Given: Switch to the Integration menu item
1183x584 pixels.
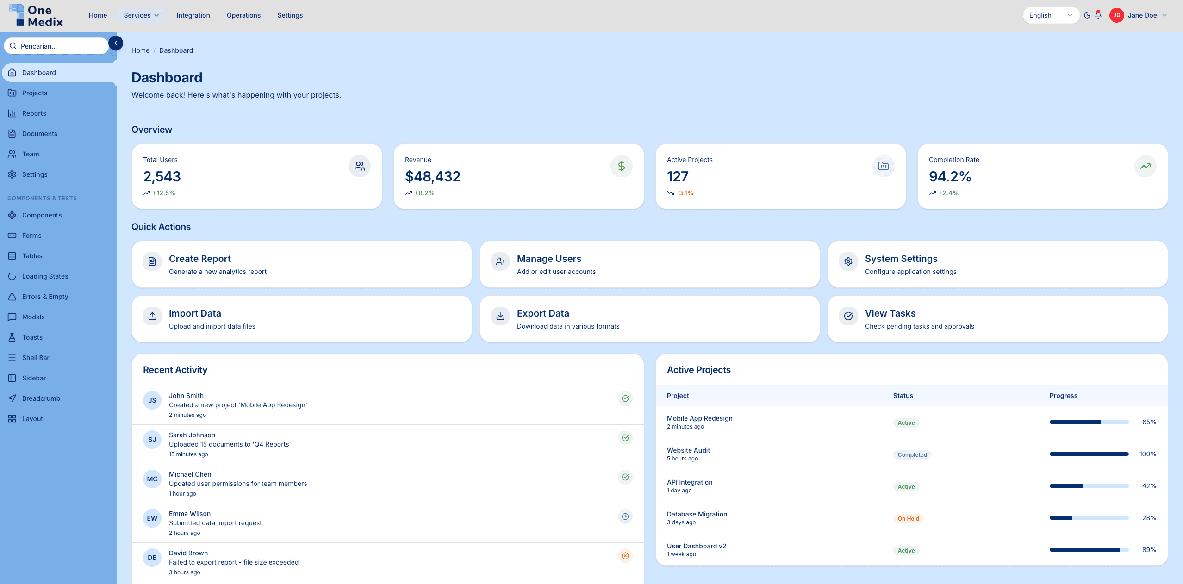Looking at the screenshot, I should pos(193,15).
